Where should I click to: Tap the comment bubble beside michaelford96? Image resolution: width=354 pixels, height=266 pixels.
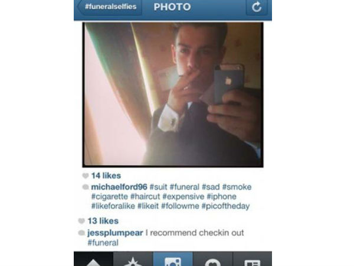86,187
